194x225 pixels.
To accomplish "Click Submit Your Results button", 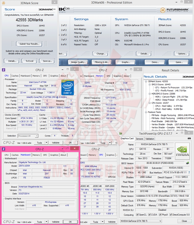I will click(x=29, y=44).
